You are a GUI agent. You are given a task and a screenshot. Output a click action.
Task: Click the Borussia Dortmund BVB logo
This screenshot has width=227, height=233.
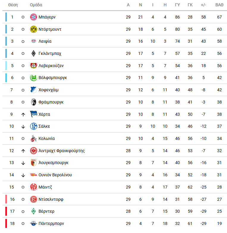point(34,29)
